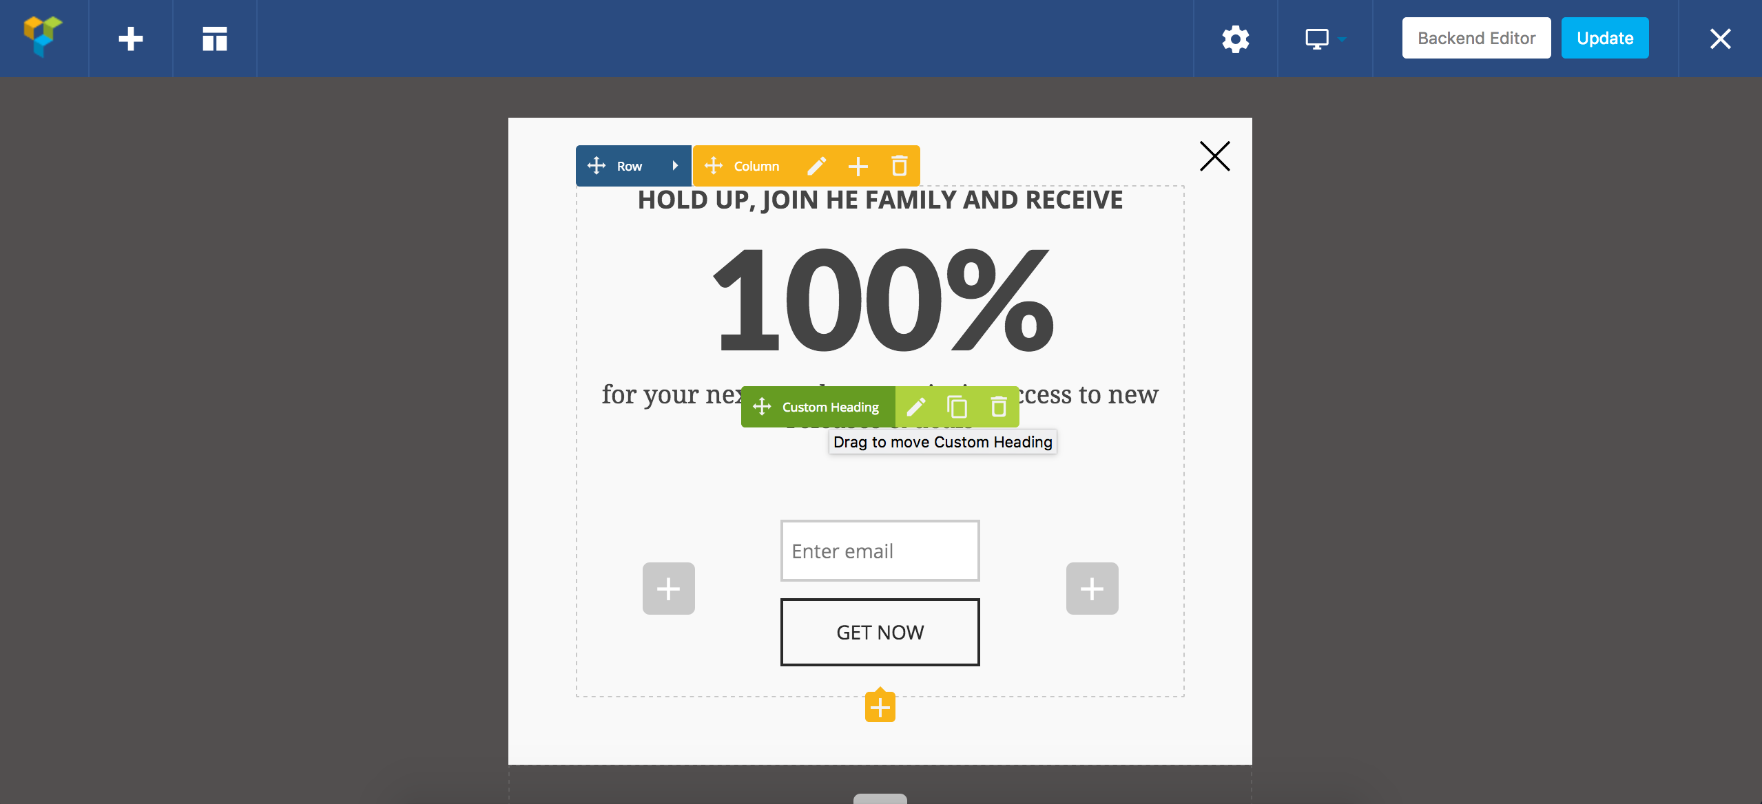The width and height of the screenshot is (1762, 804).
Task: Expand the Row settings panel
Action: (675, 166)
